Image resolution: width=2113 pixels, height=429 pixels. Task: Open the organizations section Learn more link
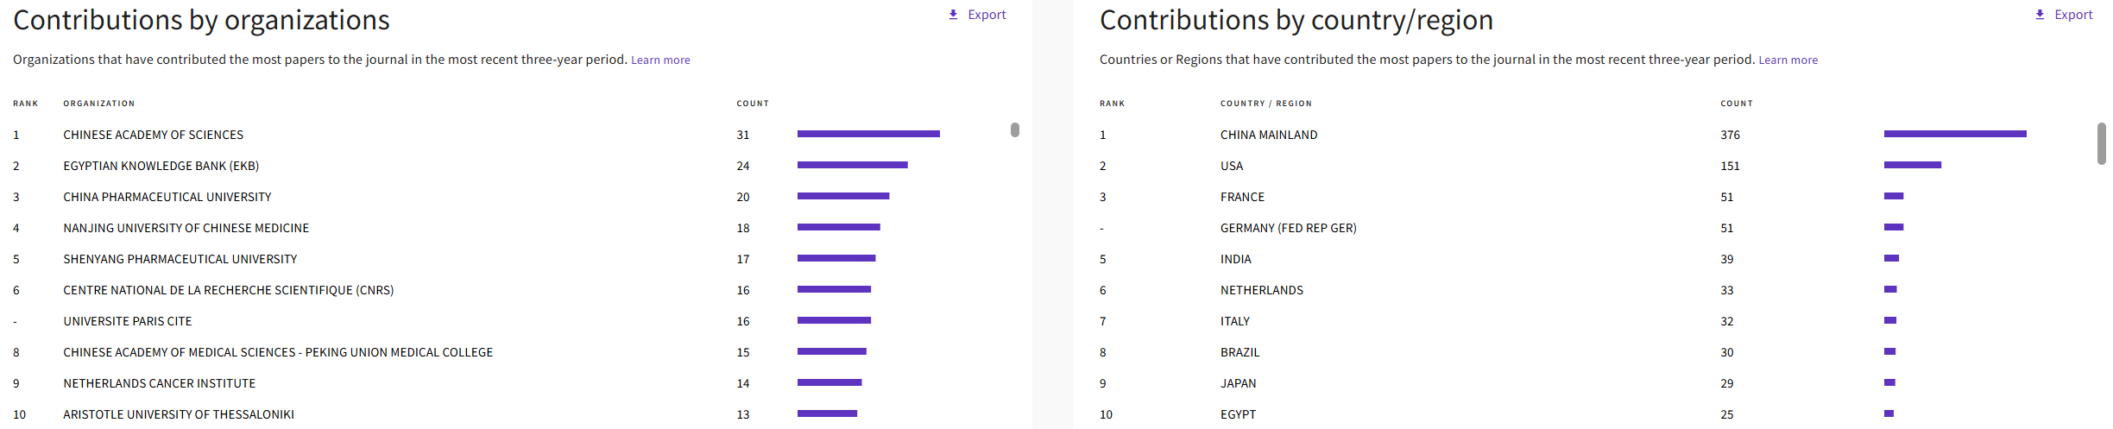coord(660,60)
